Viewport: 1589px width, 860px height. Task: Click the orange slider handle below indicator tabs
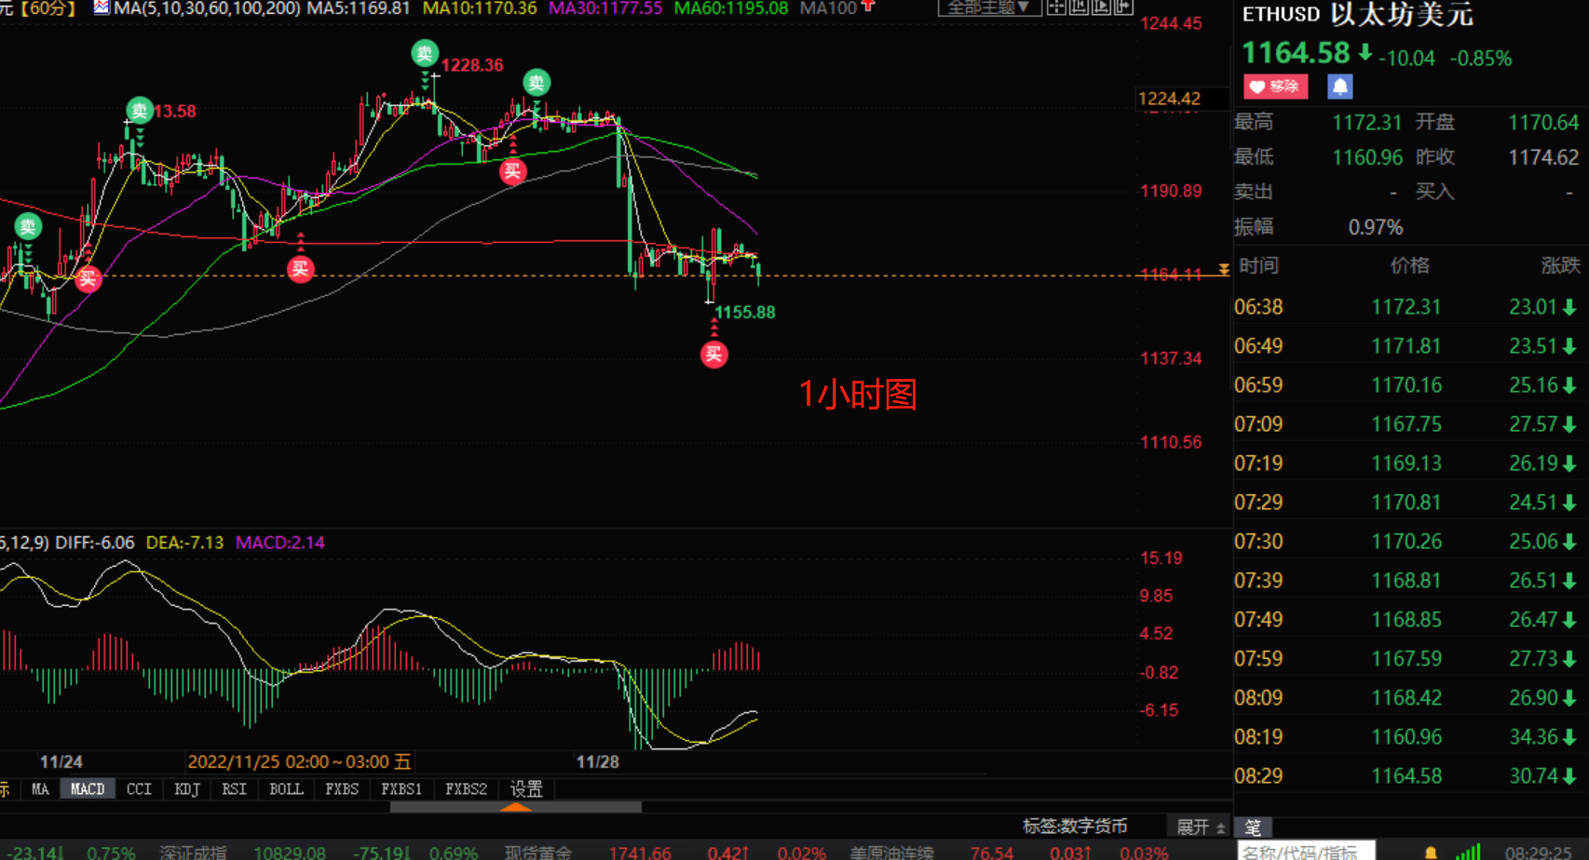(x=515, y=807)
